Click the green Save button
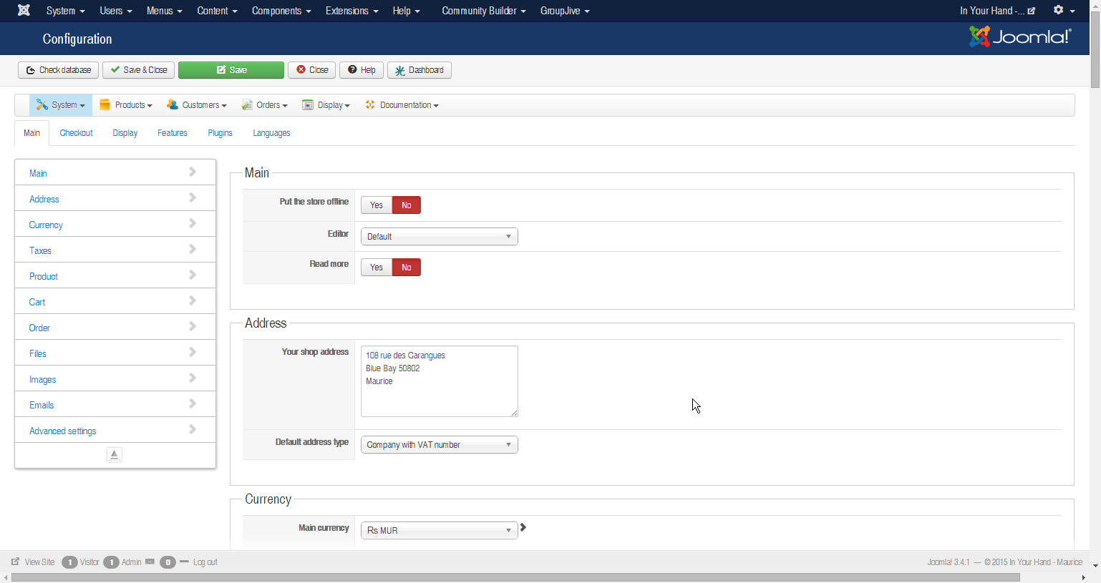The image size is (1101, 583). [231, 70]
